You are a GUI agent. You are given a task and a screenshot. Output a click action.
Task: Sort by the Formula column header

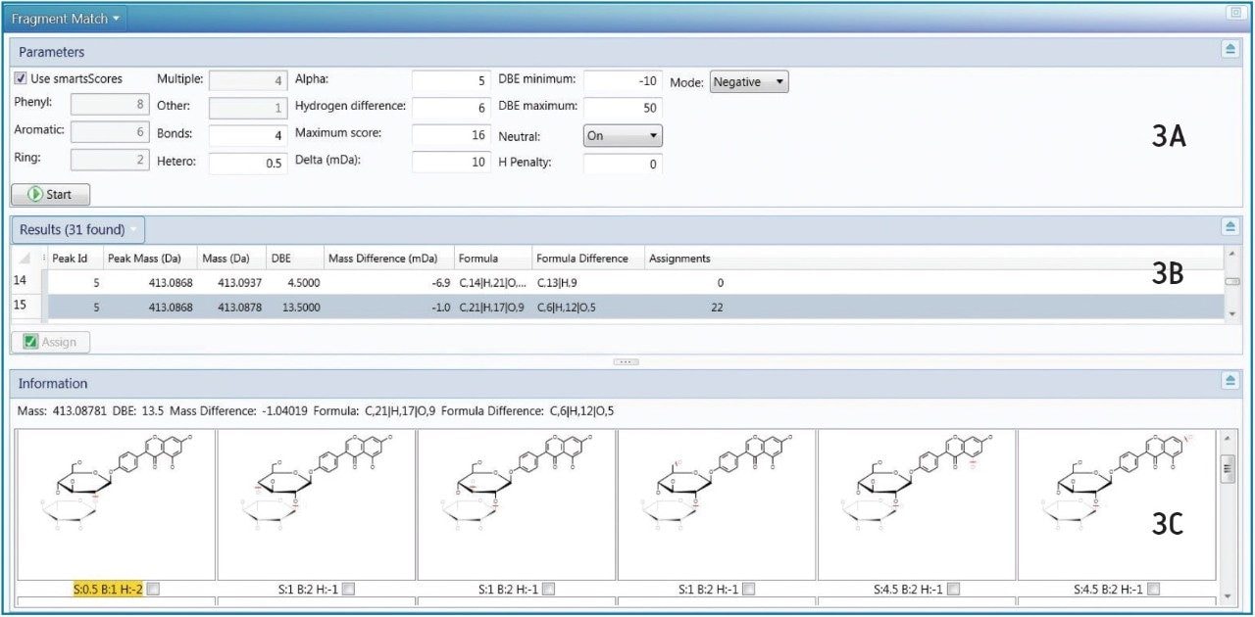pyautogui.click(x=492, y=259)
